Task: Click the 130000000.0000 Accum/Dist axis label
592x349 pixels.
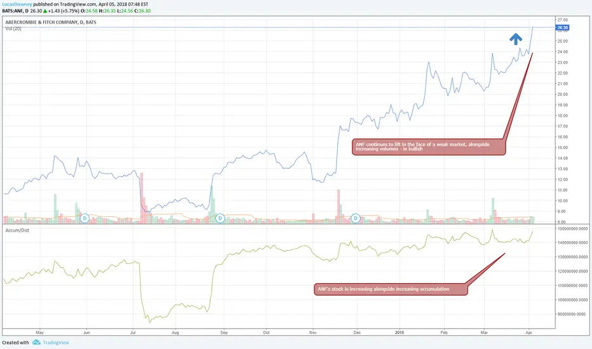Action: pos(573,257)
